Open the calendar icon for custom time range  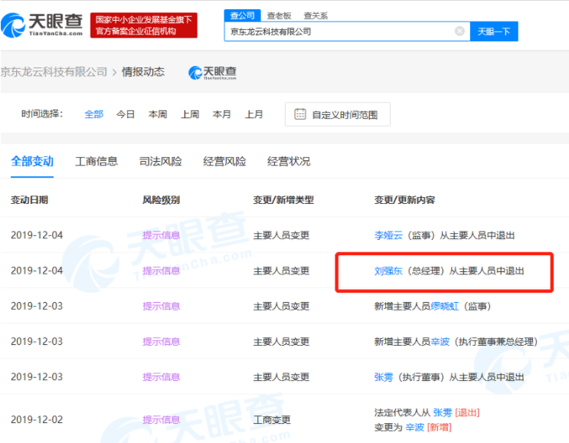pos(300,114)
